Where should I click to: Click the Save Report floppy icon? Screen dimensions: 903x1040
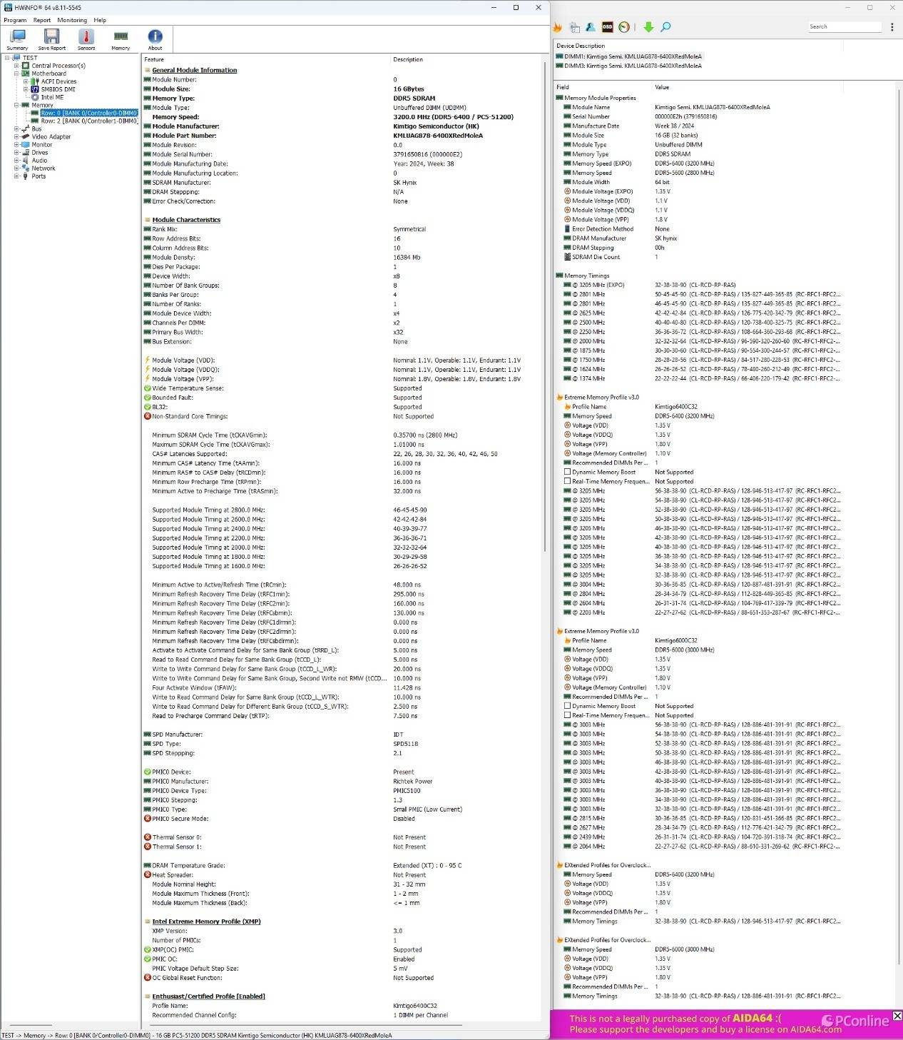pos(51,39)
